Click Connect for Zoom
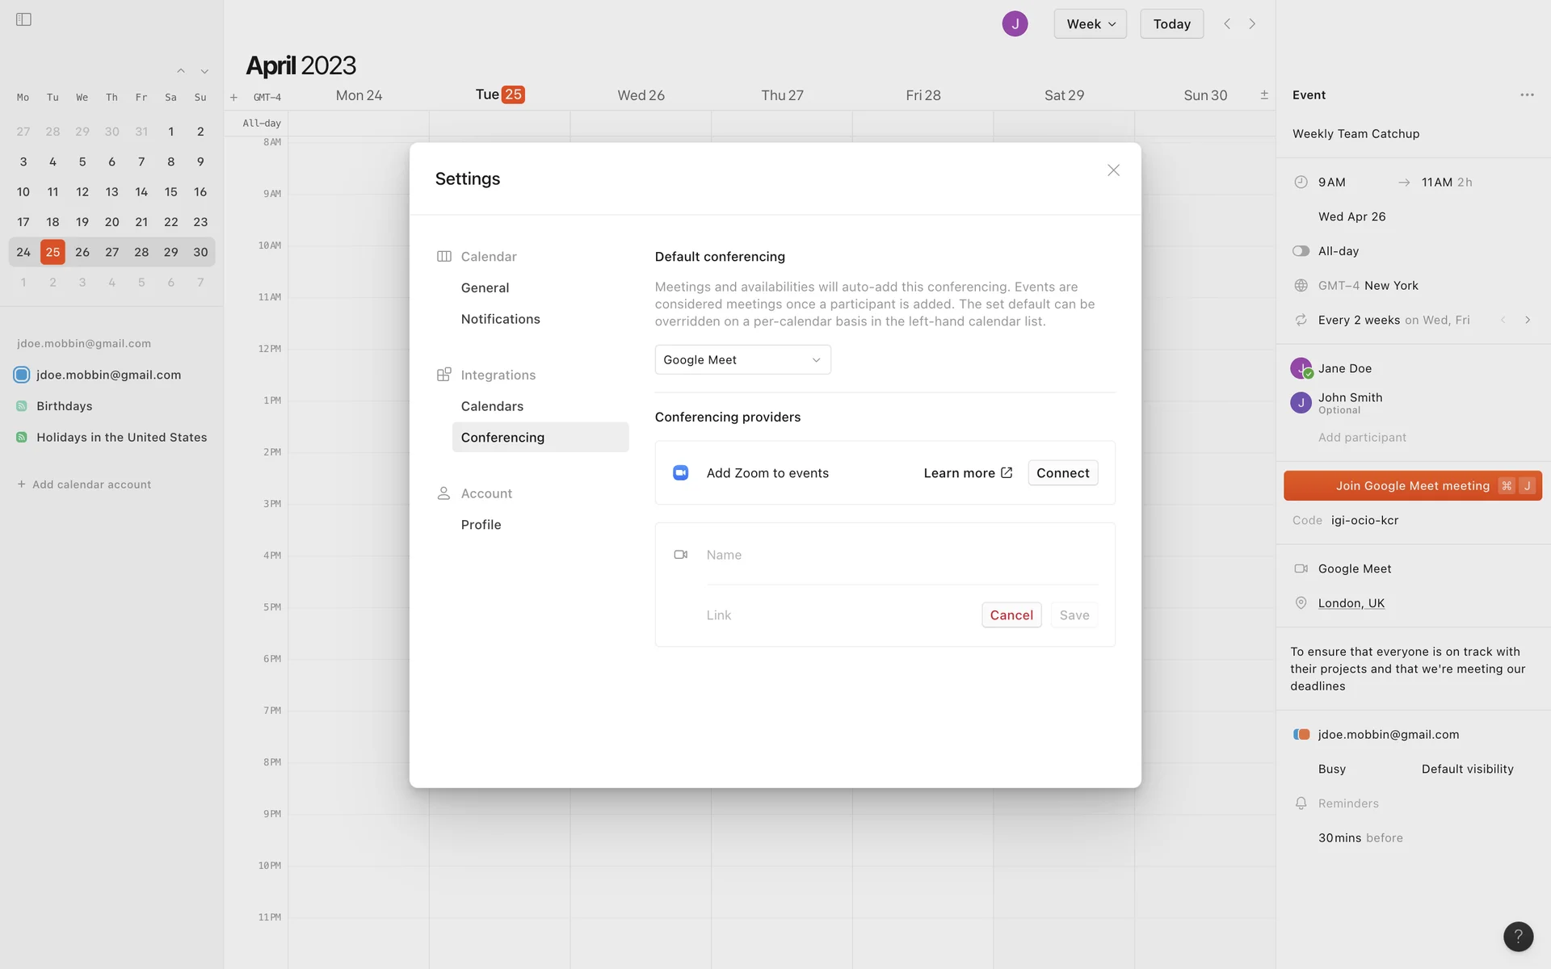Viewport: 1551px width, 969px height. (1062, 472)
